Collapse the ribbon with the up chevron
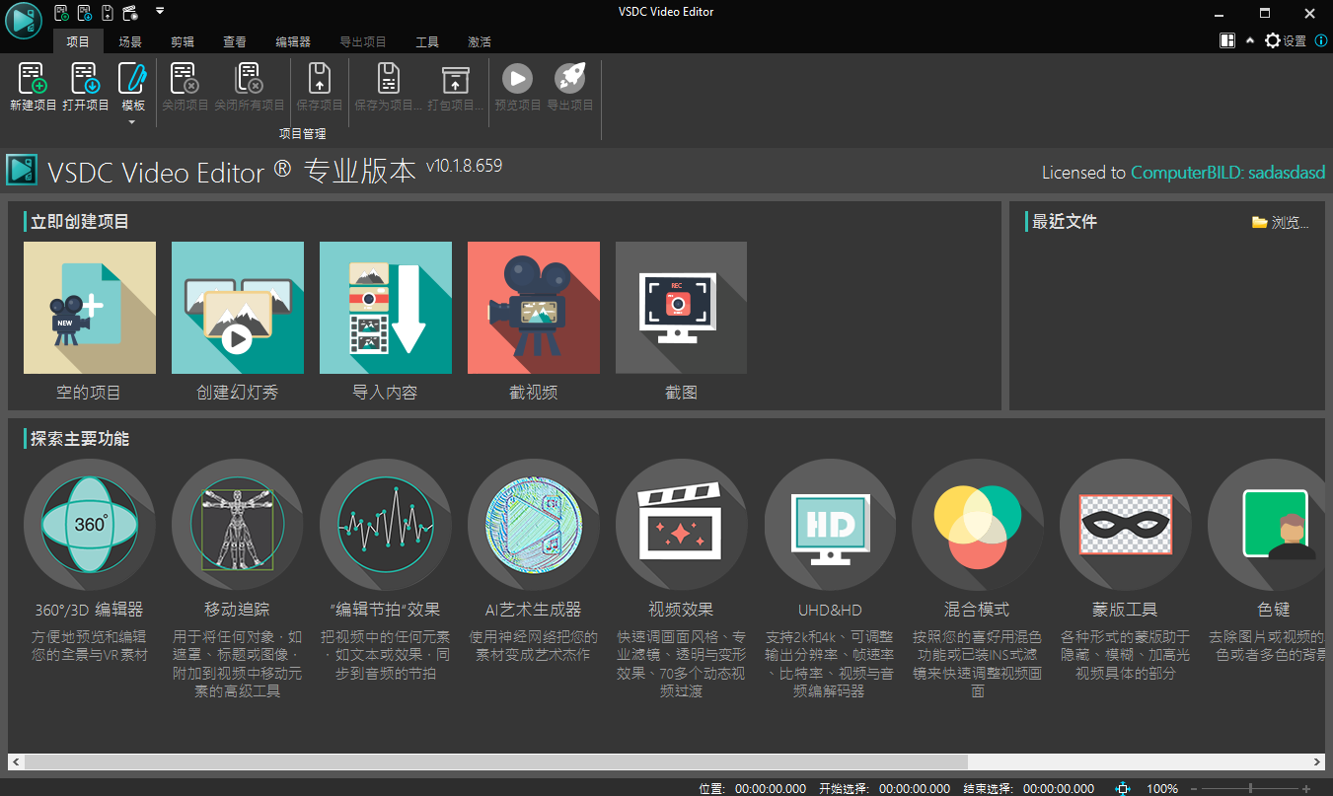 coord(1250,41)
